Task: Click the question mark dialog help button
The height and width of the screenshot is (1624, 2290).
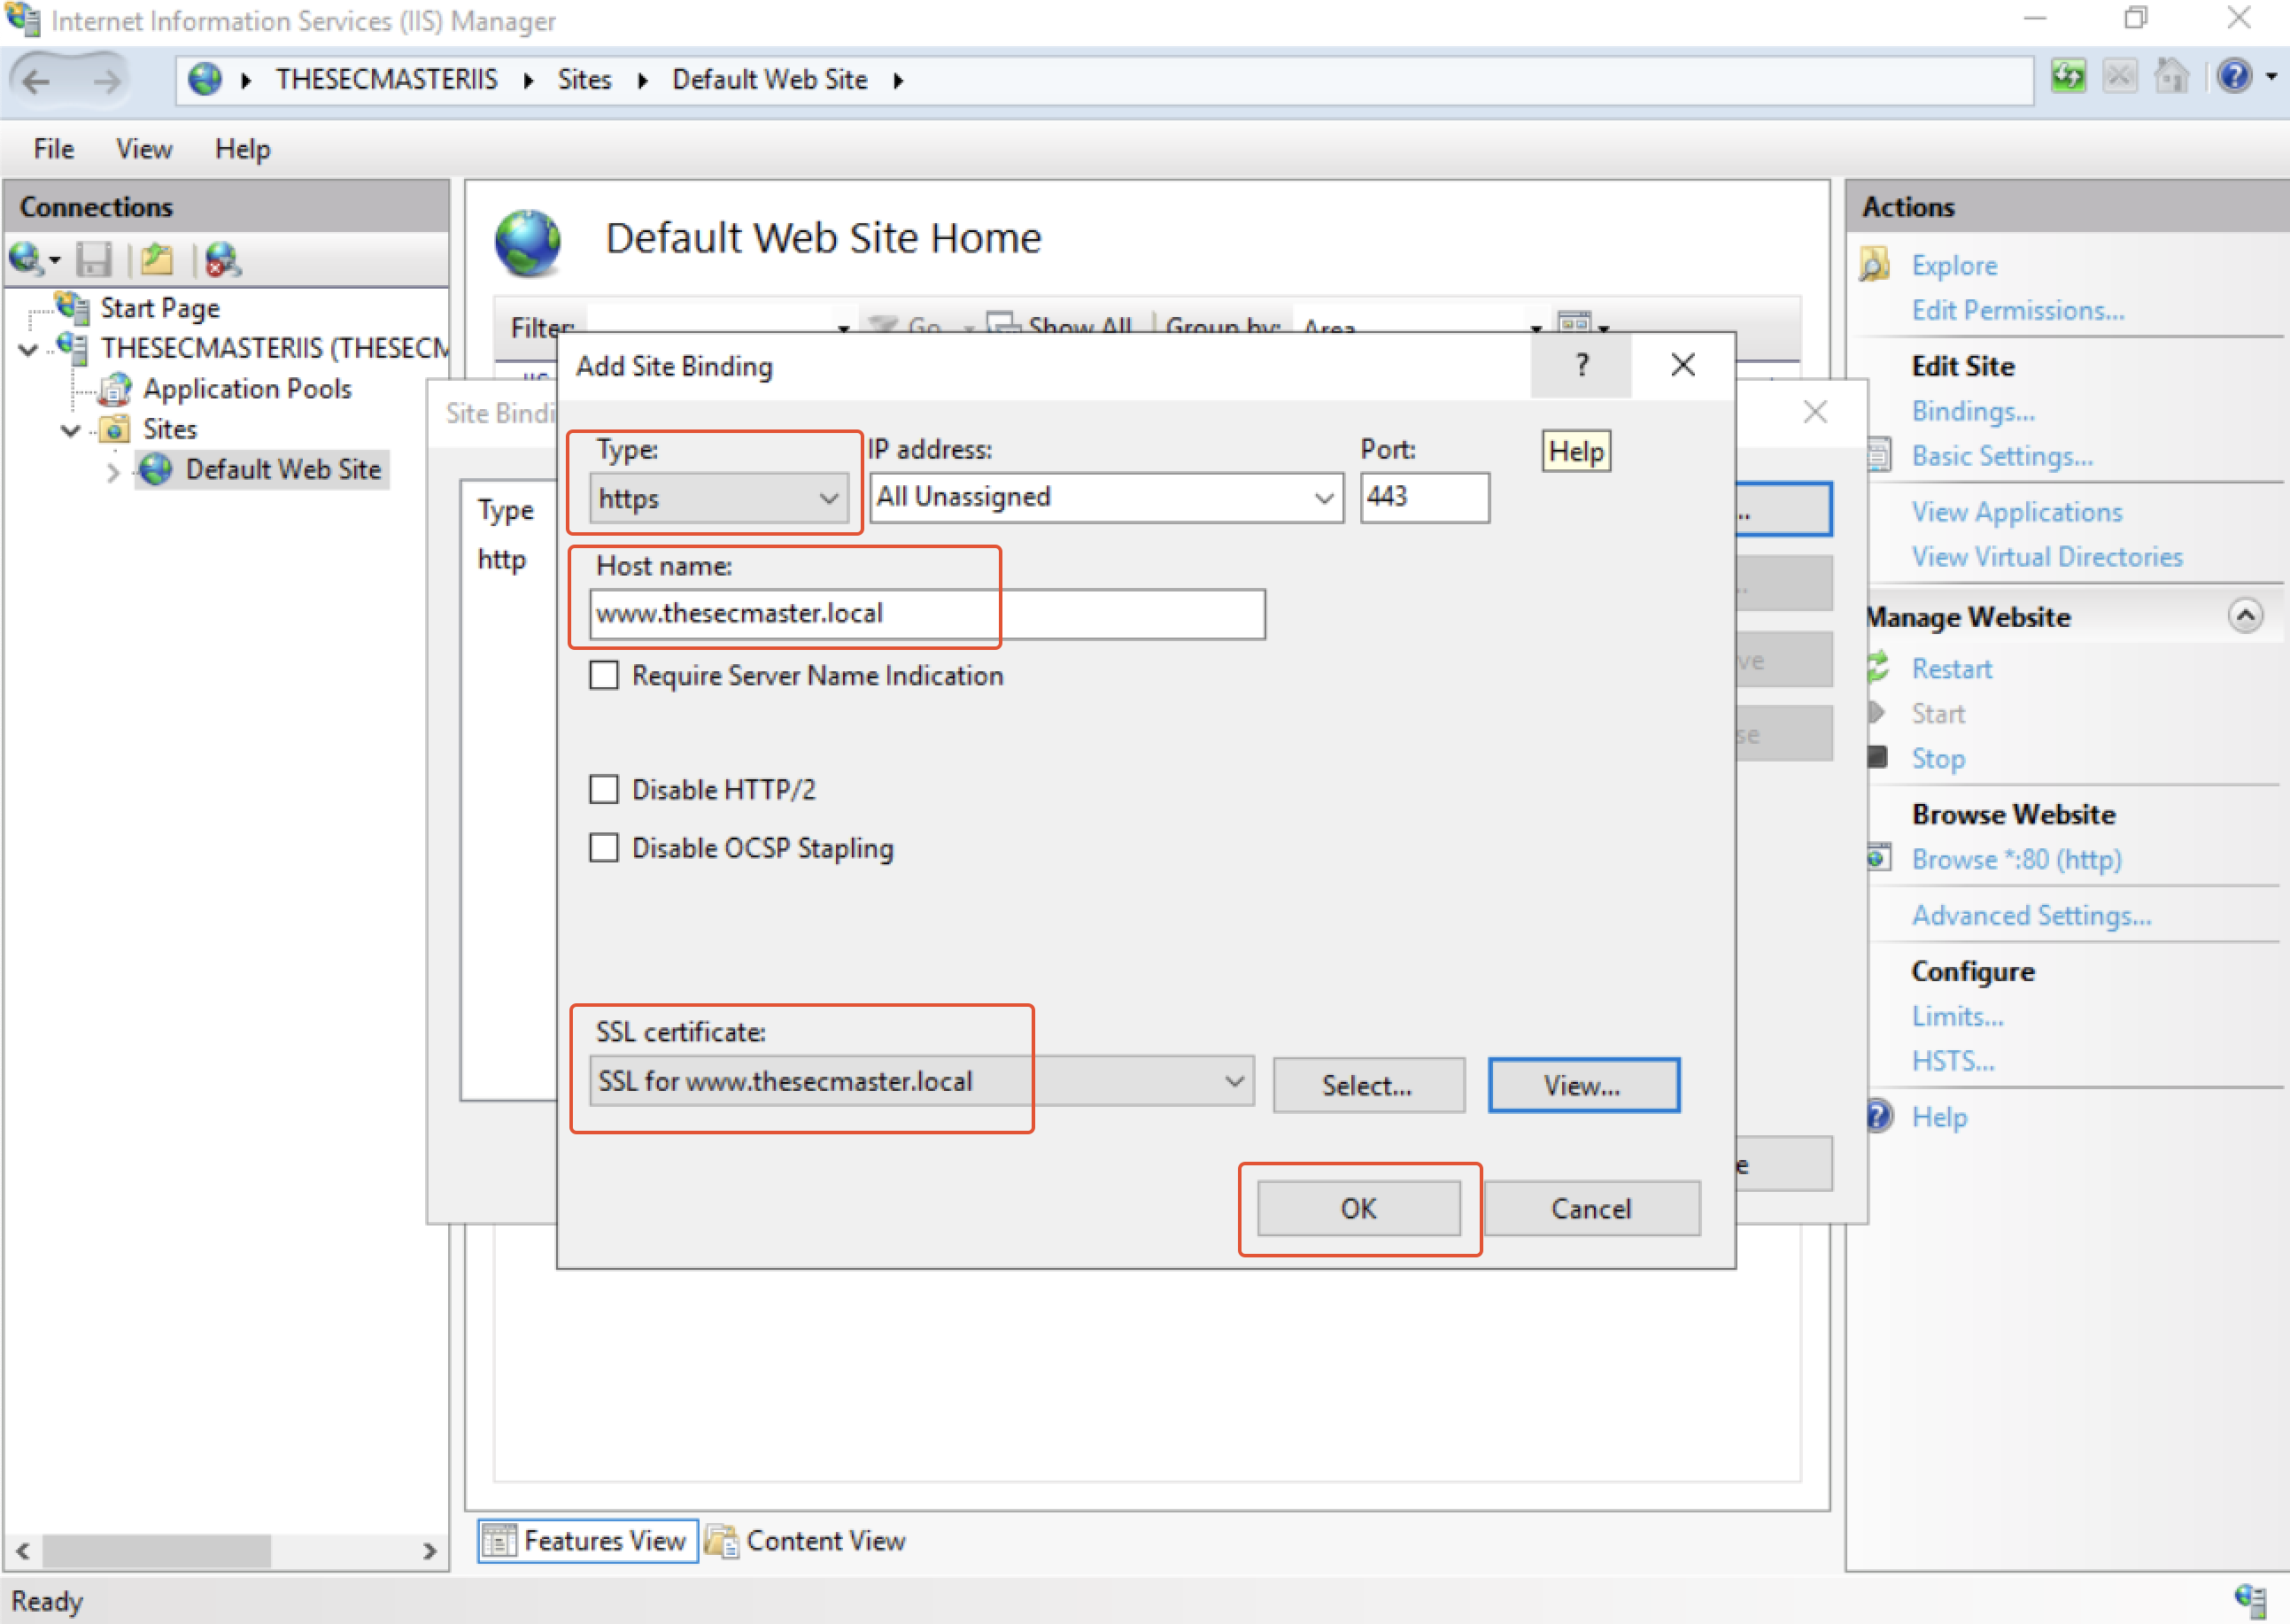Action: pos(1581,365)
